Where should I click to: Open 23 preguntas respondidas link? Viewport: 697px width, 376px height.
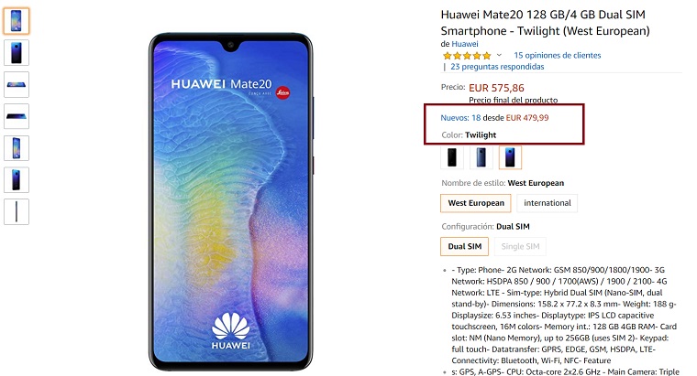(x=497, y=67)
